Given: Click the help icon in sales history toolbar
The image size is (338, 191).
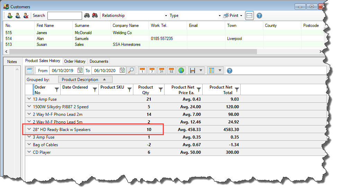Looking at the screenshot, I should [x=229, y=70].
